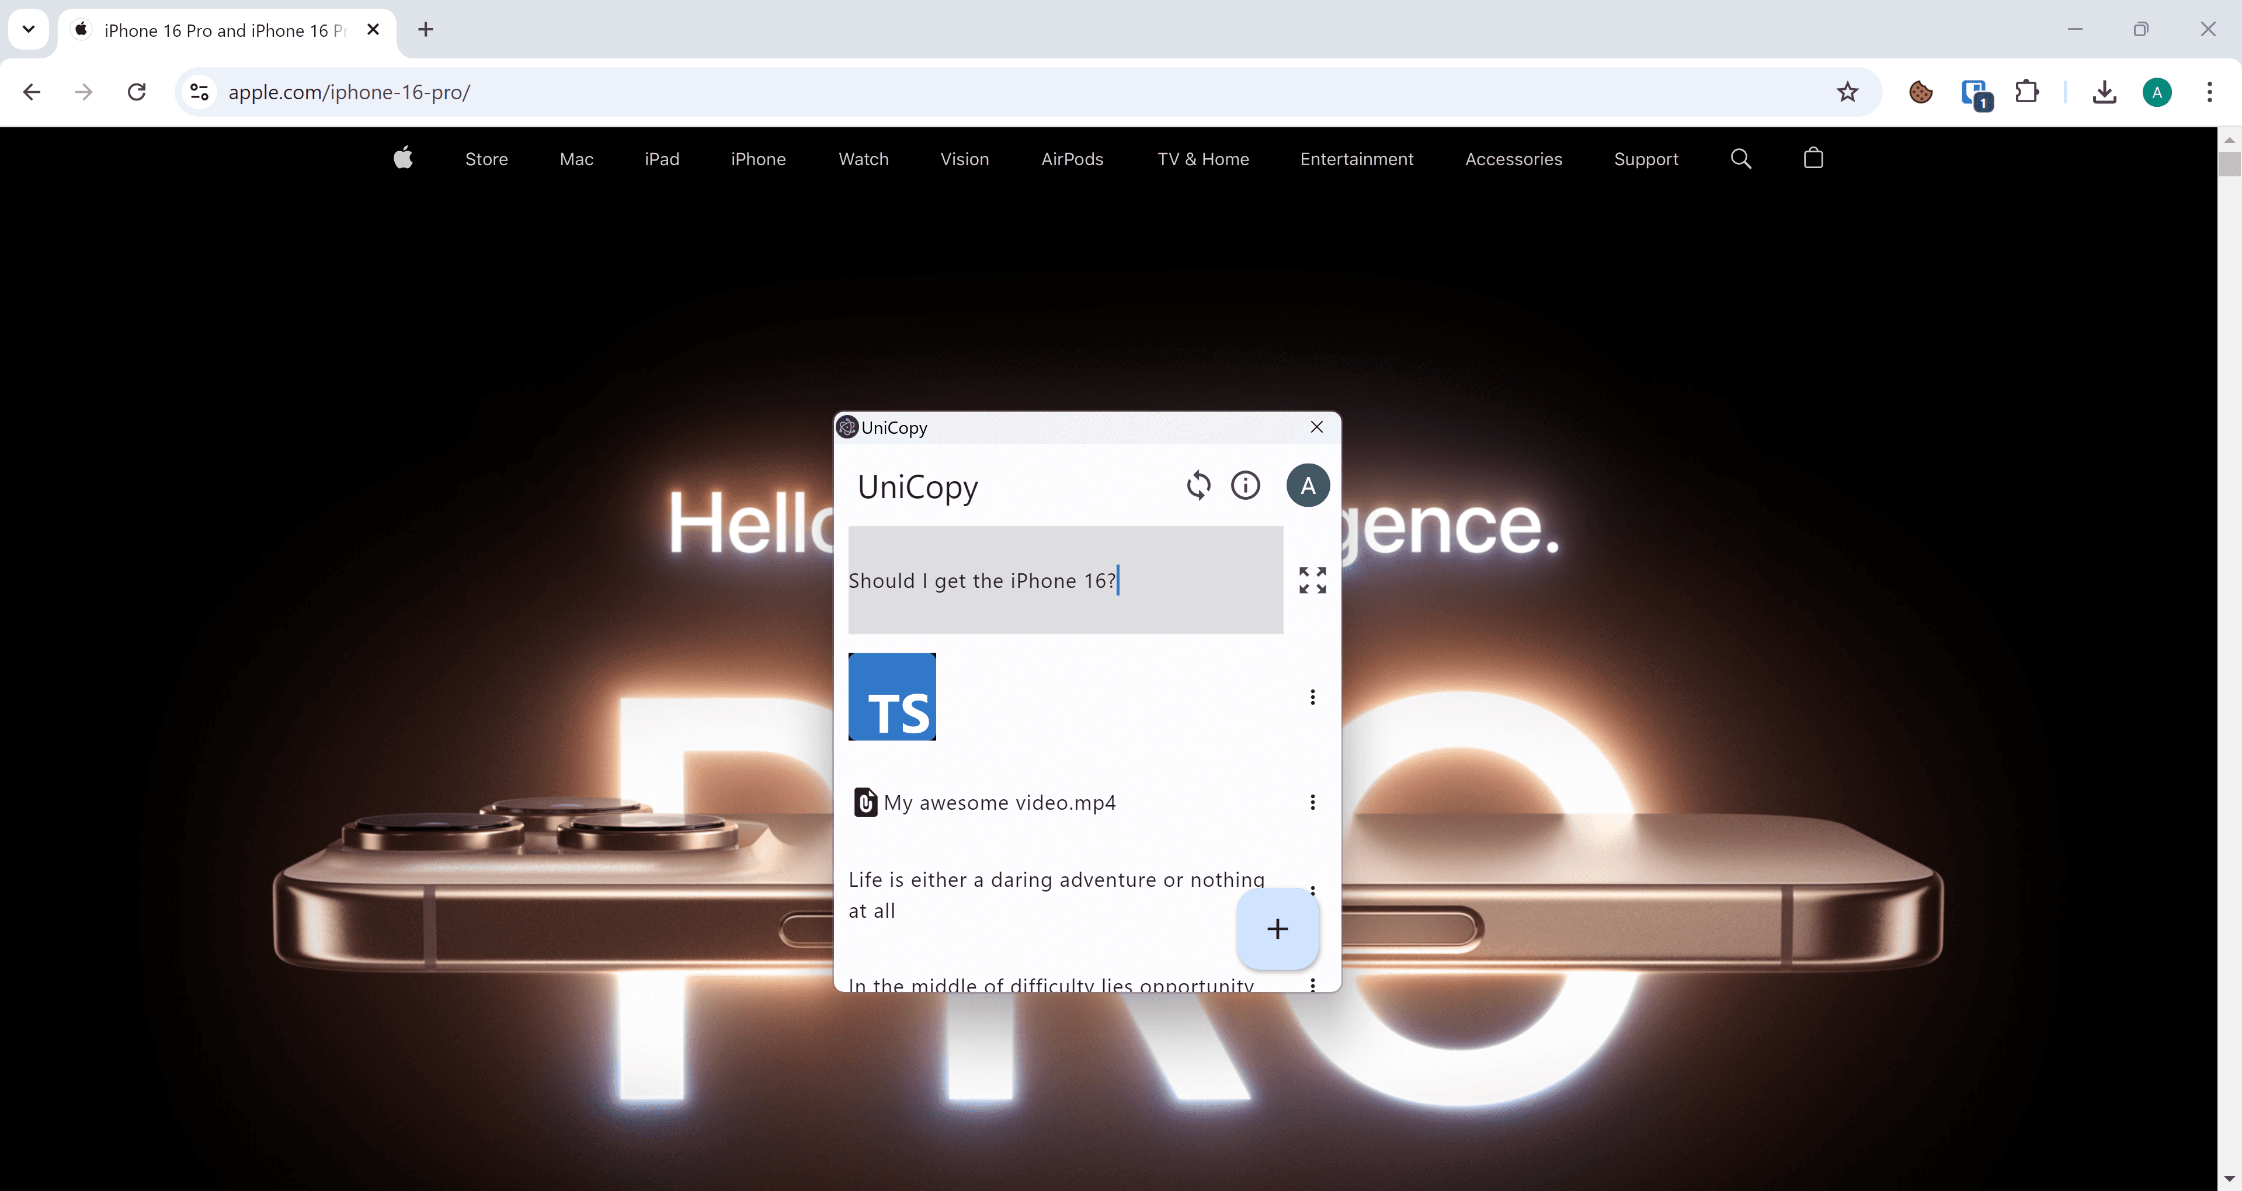Open the Apple shopping bag icon
Image resolution: width=2242 pixels, height=1191 pixels.
(1813, 158)
